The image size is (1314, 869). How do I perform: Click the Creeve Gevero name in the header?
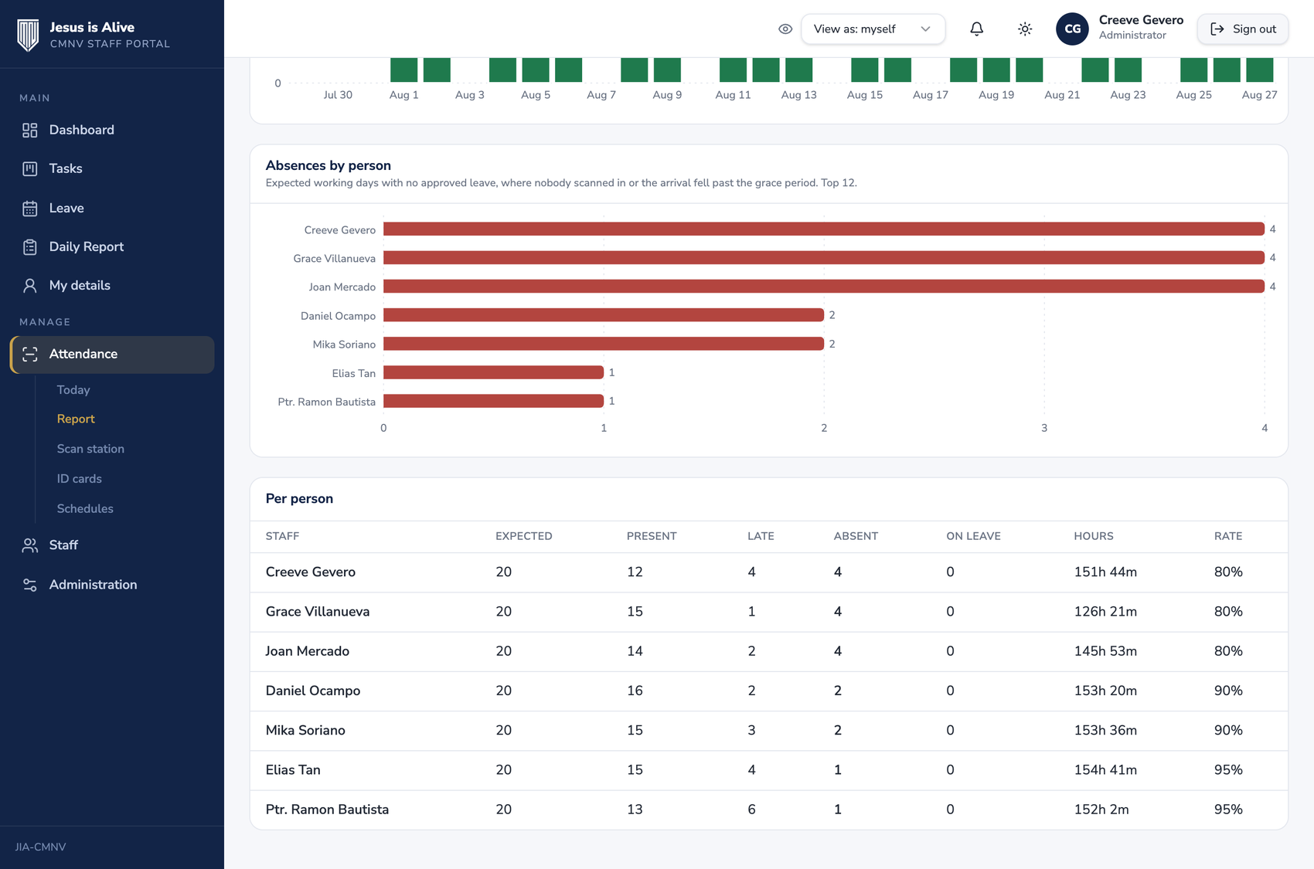point(1141,20)
